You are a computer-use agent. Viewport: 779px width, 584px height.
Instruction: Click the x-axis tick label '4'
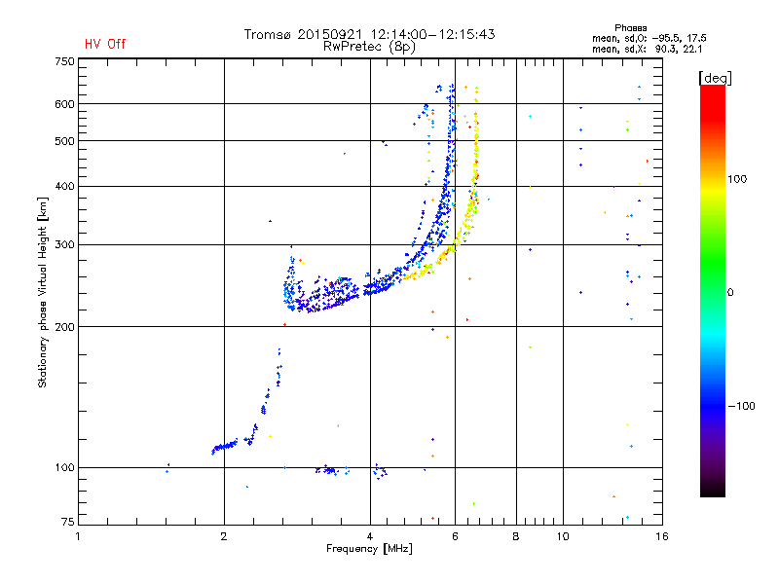[x=370, y=536]
